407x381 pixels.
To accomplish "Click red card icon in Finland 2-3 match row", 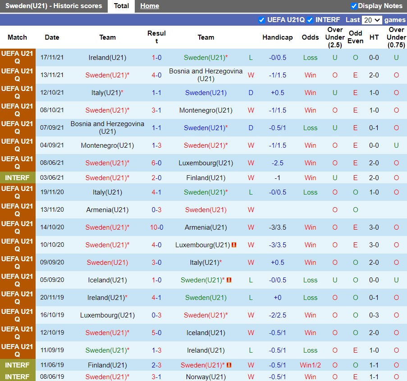I will point(229,365).
